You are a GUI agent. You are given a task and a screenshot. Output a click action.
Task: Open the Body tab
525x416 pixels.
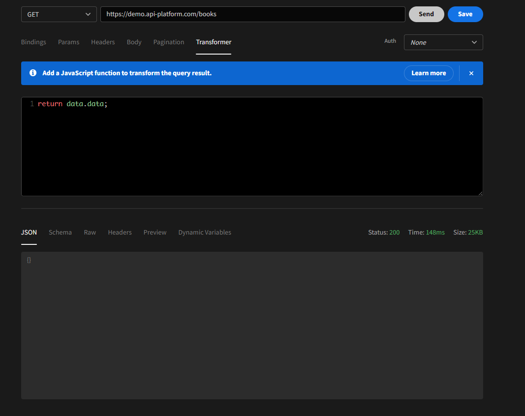click(x=134, y=42)
